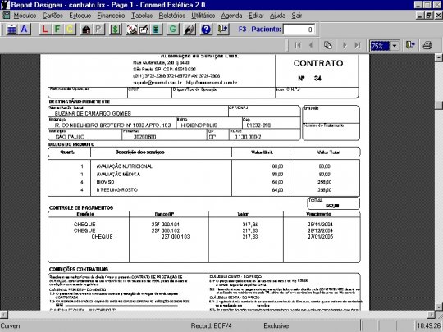Click the red 'L' toolbar icon
This screenshot has width=443, height=332.
[x=44, y=29]
